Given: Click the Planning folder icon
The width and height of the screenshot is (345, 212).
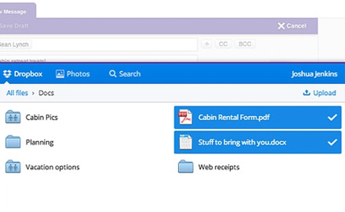Looking at the screenshot, I should [x=13, y=142].
